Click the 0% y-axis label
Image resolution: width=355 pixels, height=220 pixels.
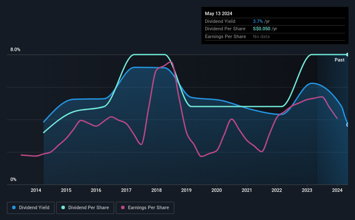coord(13,179)
